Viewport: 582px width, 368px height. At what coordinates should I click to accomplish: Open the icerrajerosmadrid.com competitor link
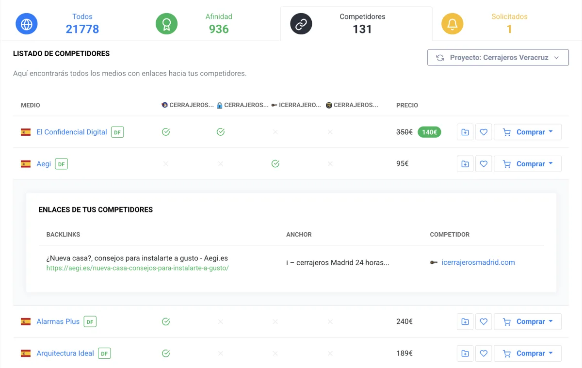click(478, 262)
